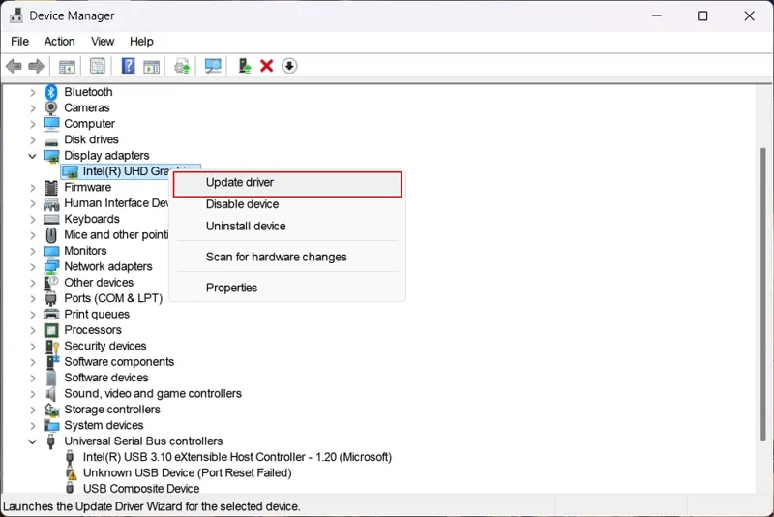Viewport: 774px width, 517px height.
Task: Click the Security devices key icon
Action: point(51,347)
